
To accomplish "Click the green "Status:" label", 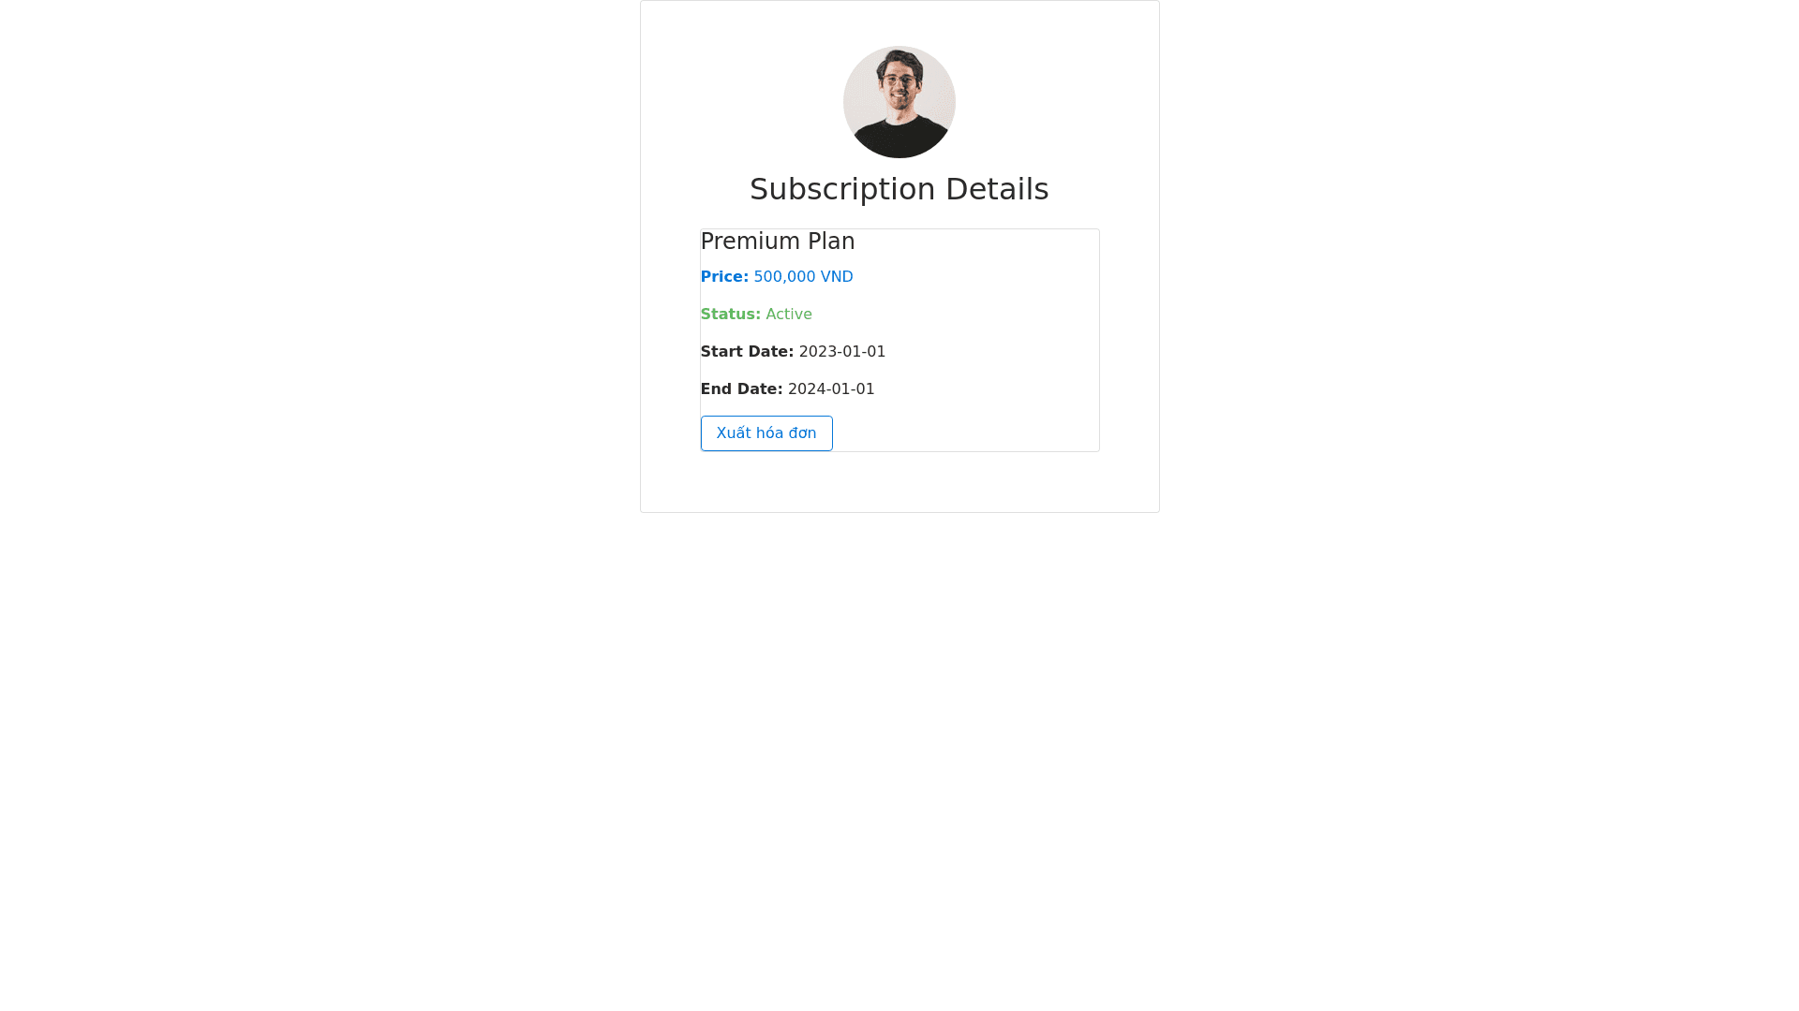I will tap(730, 315).
